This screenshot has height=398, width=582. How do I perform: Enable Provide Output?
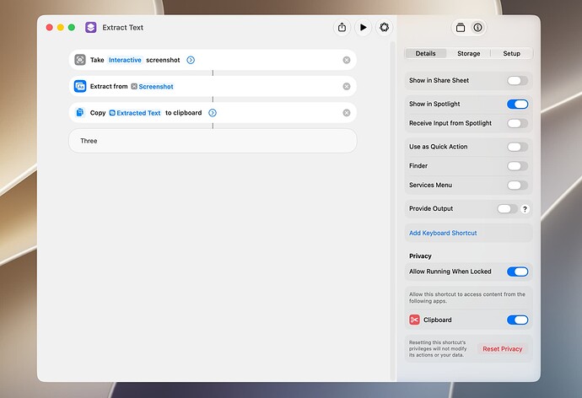click(508, 209)
